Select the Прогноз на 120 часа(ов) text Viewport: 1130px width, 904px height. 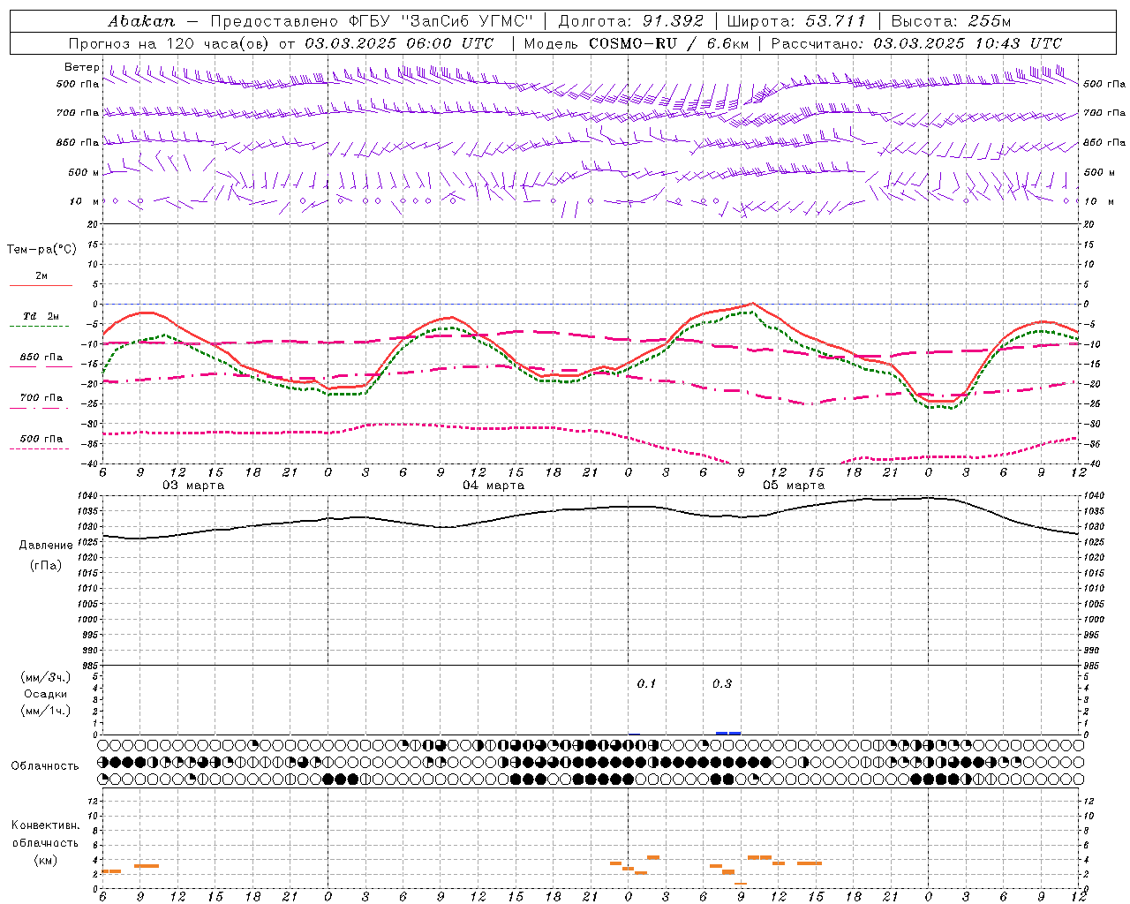click(170, 43)
